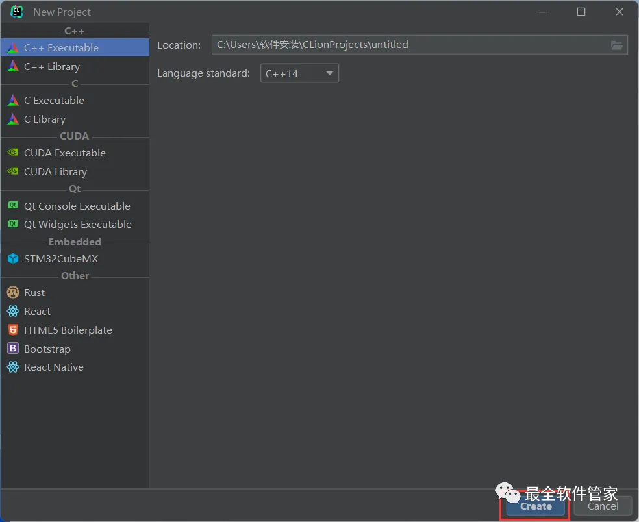Choose the HTML5 Boilerplate template
Screen dimensions: 639x522
(75, 330)
